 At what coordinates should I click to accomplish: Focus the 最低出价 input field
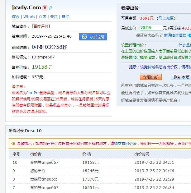click(x=151, y=28)
